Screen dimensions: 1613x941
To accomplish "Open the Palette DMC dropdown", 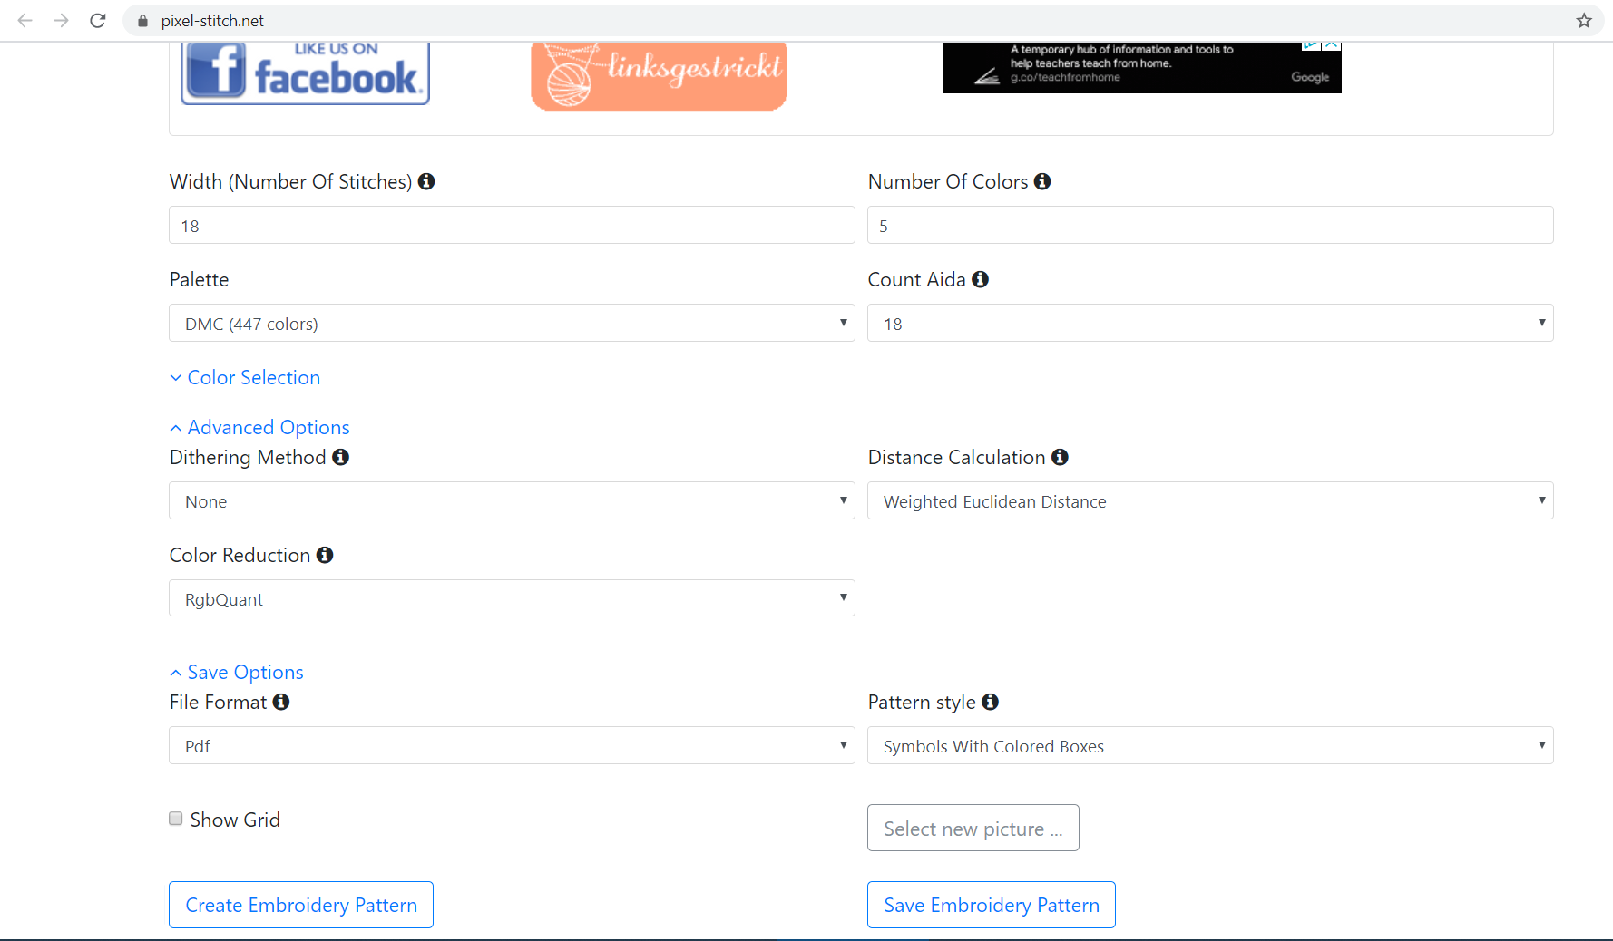I will tap(512, 323).
